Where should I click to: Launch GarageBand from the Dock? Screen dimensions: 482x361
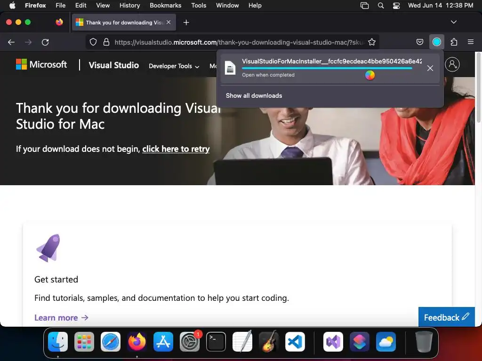pyautogui.click(x=269, y=342)
